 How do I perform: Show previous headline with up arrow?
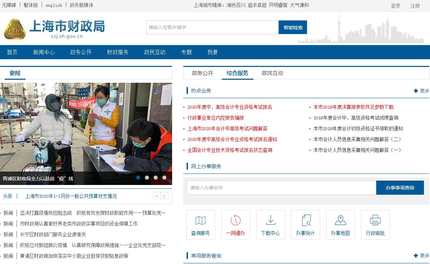click(156, 196)
